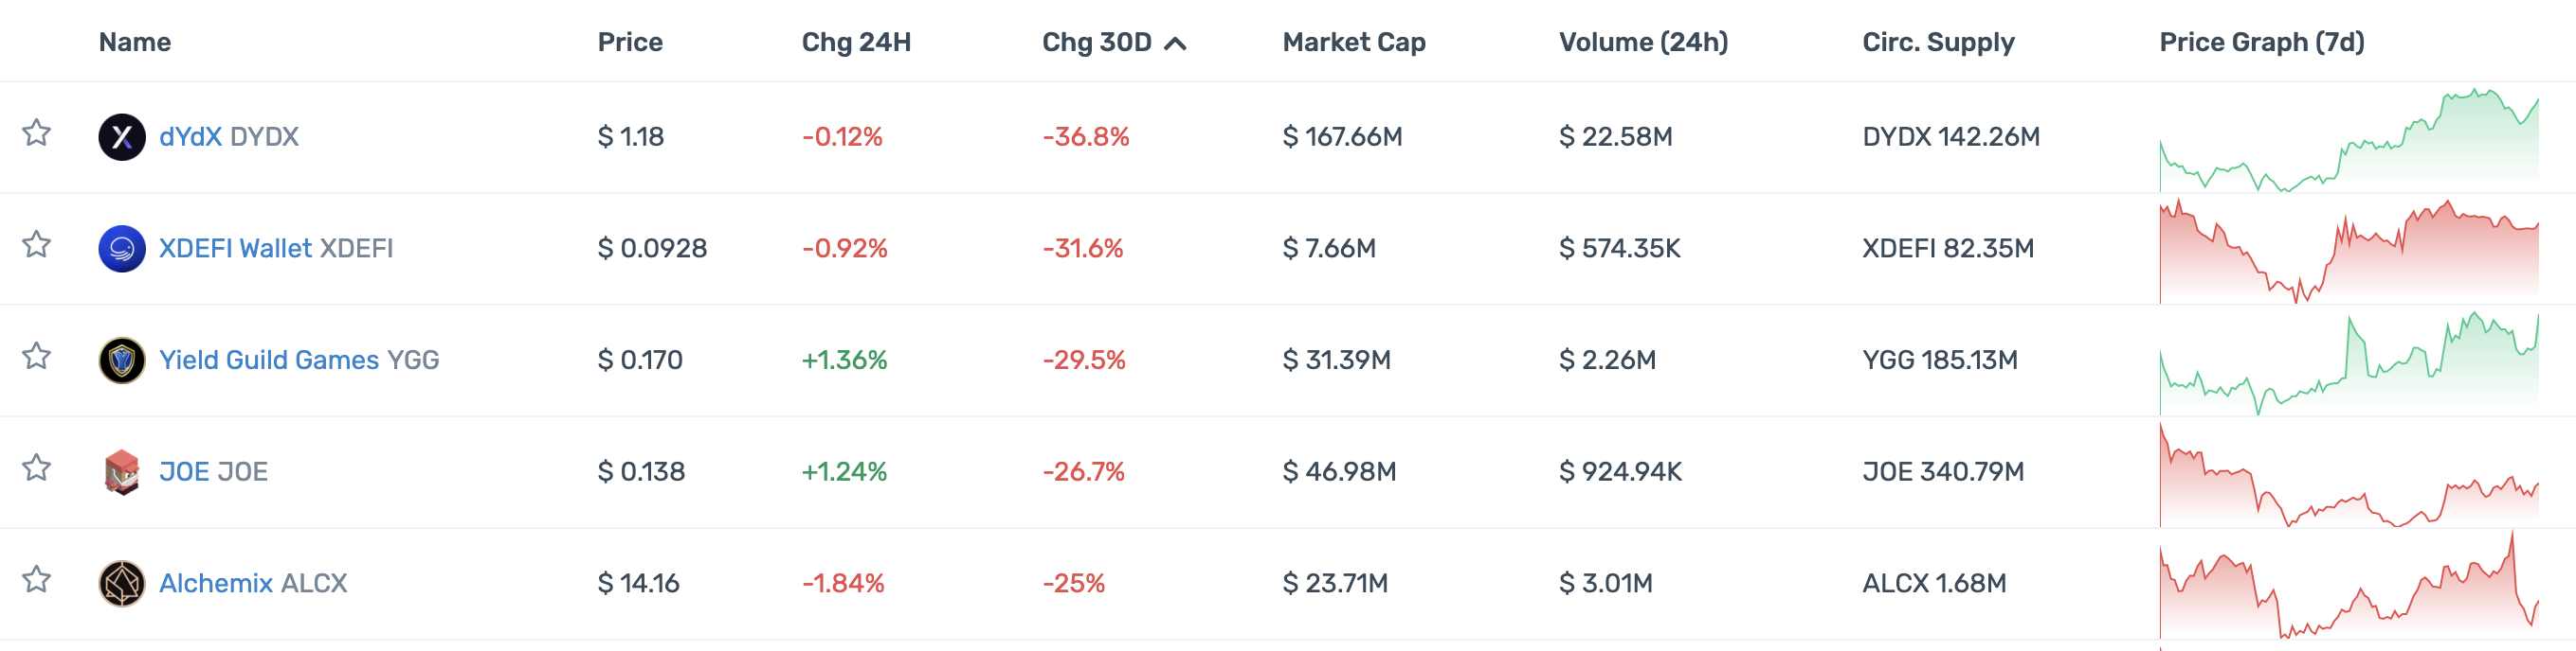This screenshot has height=651, width=2576.
Task: Click the JOE token logo icon
Action: click(x=122, y=472)
